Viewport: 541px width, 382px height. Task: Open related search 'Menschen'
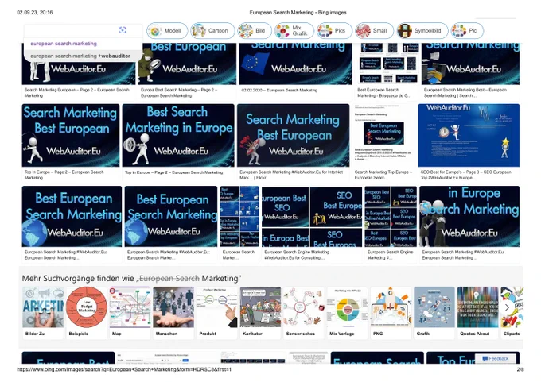[x=173, y=313]
